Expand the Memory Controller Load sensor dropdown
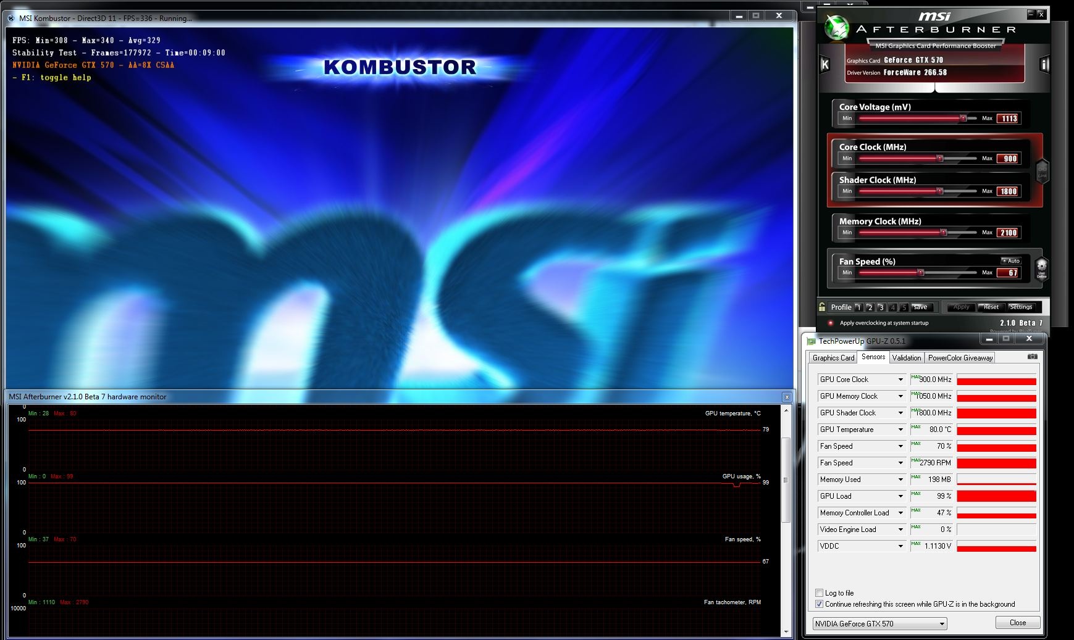The width and height of the screenshot is (1074, 640). point(900,513)
